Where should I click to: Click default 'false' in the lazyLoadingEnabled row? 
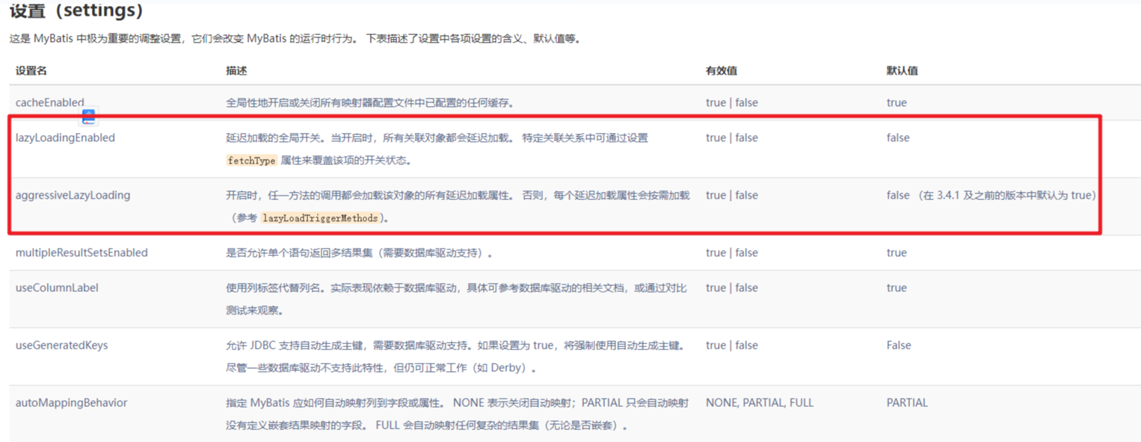[898, 137]
